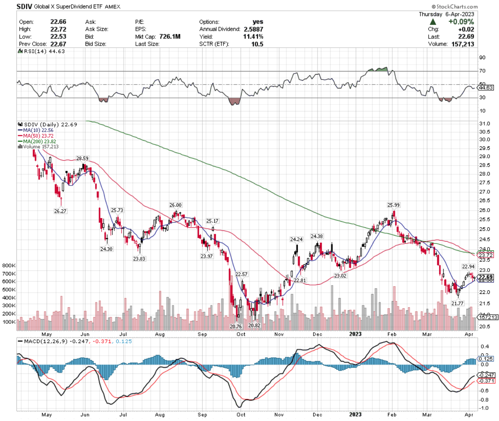Click the MA(10) 22.56 legend entry
This screenshot has width=499, height=421.
click(x=36, y=130)
